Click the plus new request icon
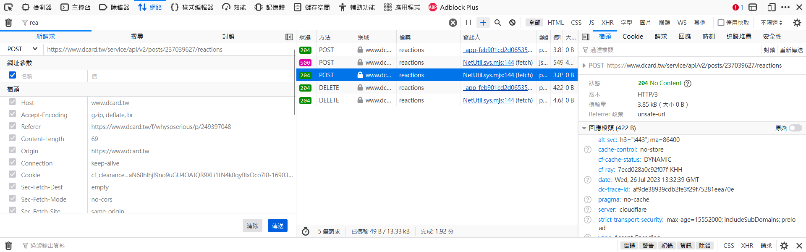The width and height of the screenshot is (806, 252). coord(483,23)
